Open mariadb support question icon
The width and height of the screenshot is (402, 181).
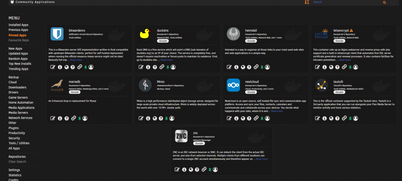point(67,118)
